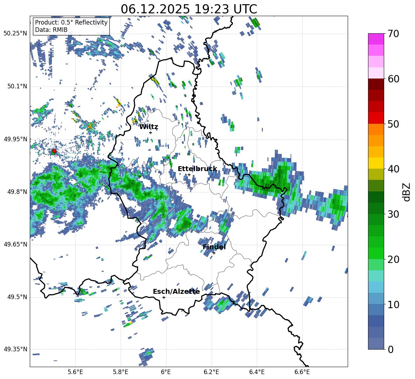The image size is (415, 379).
Task: Click 'Product: 0.5° Reflectivity' legend text
Action: tap(71, 22)
